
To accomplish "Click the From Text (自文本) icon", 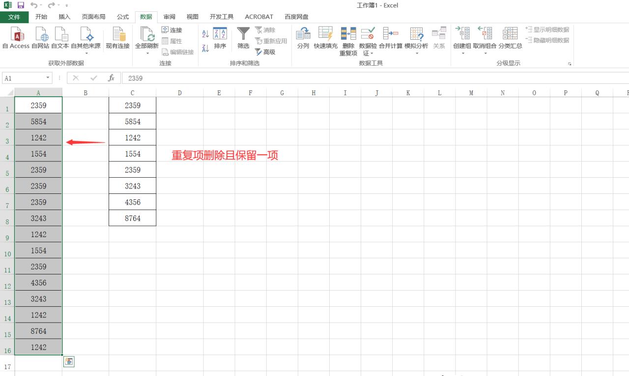I will click(x=61, y=34).
